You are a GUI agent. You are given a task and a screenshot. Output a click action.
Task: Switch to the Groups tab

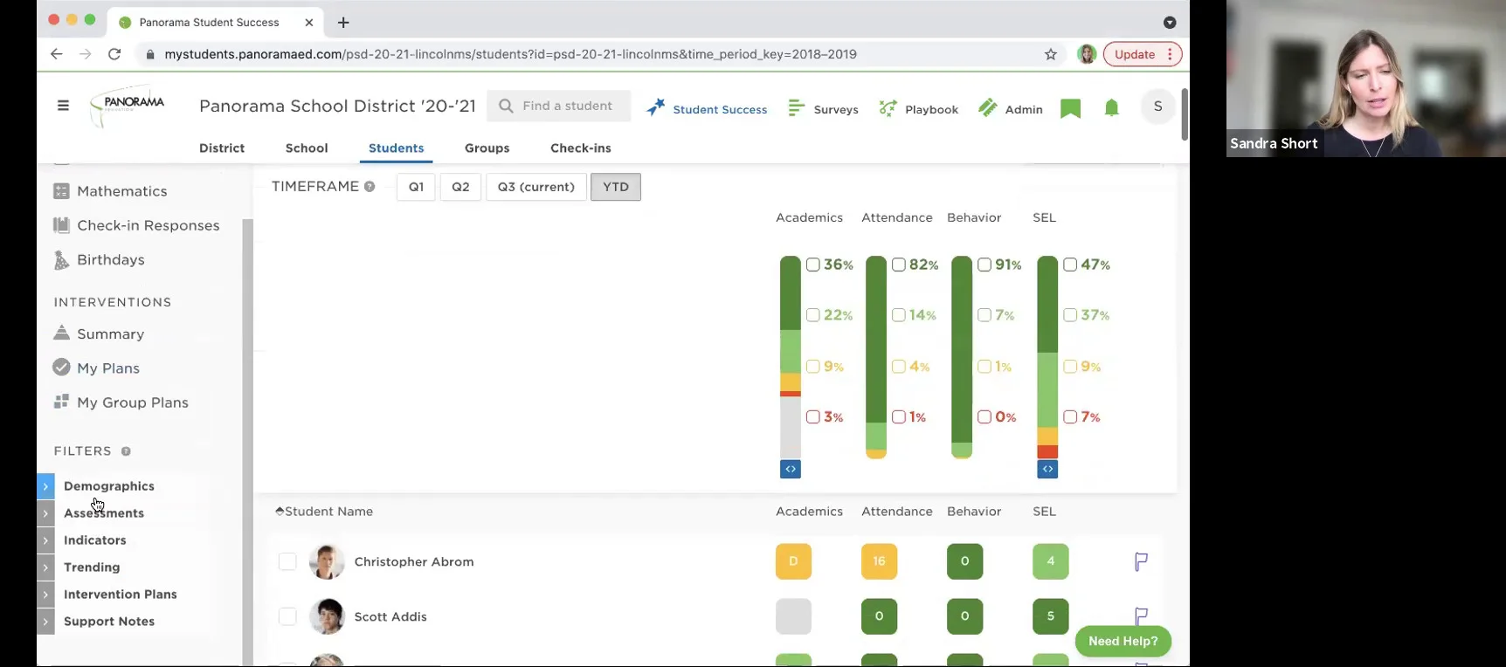pos(487,148)
